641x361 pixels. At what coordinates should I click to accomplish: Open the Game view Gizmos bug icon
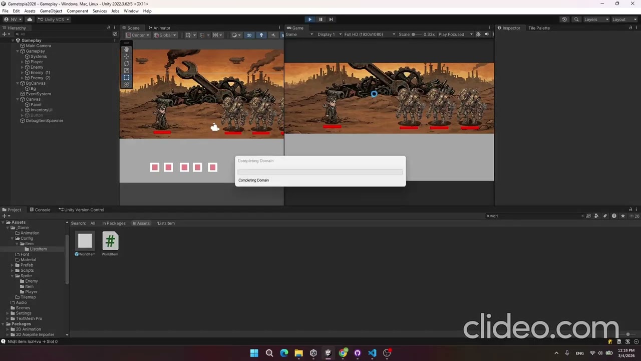478,35
